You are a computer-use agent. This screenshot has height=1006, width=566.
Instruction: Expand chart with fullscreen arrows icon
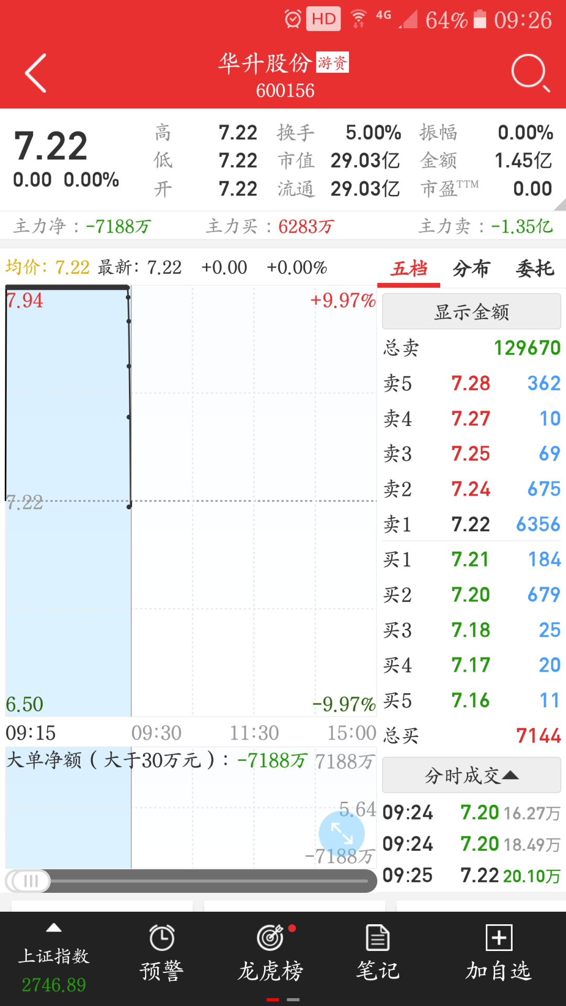pos(342,834)
